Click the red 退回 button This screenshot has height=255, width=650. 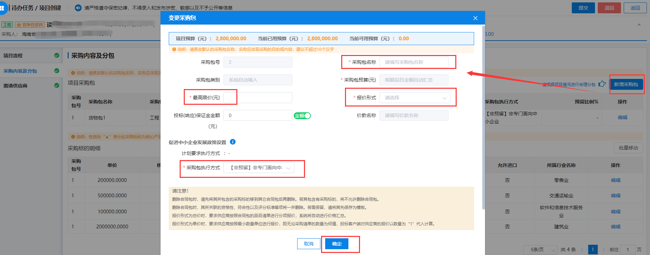pyautogui.click(x=609, y=8)
